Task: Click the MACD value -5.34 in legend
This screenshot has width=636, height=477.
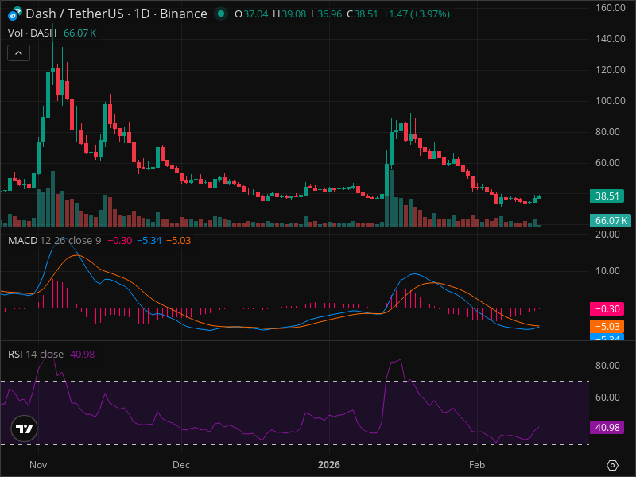Action: tap(149, 241)
